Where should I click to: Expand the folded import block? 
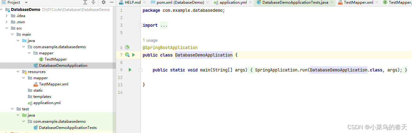click(140, 25)
